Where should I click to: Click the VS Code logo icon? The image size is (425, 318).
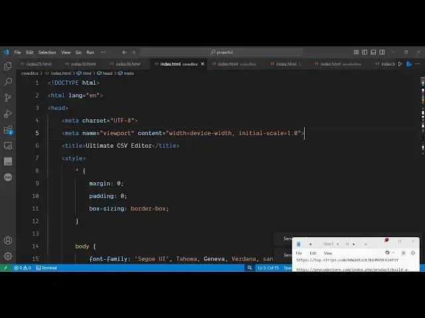(6, 52)
